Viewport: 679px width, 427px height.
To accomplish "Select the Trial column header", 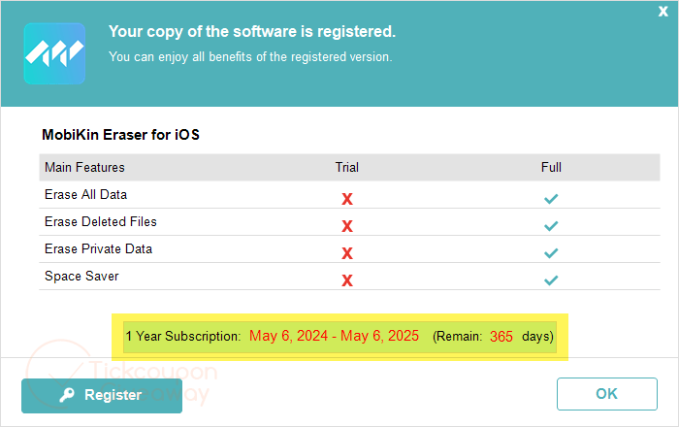I will (x=347, y=167).
